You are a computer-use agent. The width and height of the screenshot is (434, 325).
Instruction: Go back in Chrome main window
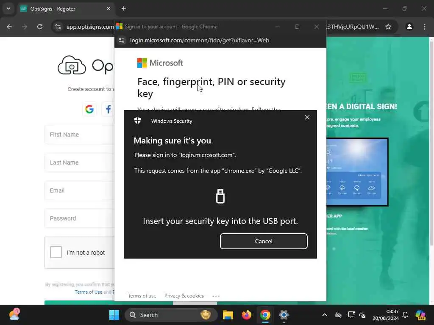[9, 27]
